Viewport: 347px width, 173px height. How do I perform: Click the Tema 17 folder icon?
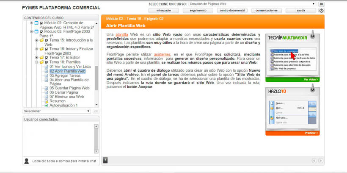(x=41, y=58)
